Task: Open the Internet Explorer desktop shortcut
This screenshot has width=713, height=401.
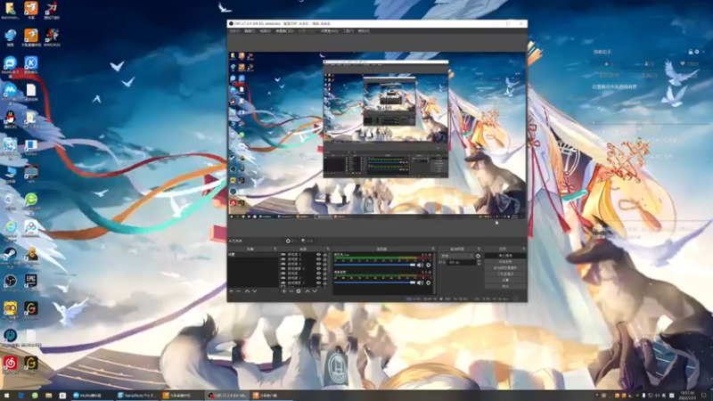Action: [10, 228]
